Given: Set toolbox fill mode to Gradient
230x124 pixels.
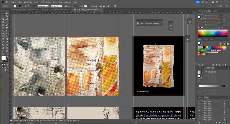Looking at the screenshot, I should coord(5,64).
